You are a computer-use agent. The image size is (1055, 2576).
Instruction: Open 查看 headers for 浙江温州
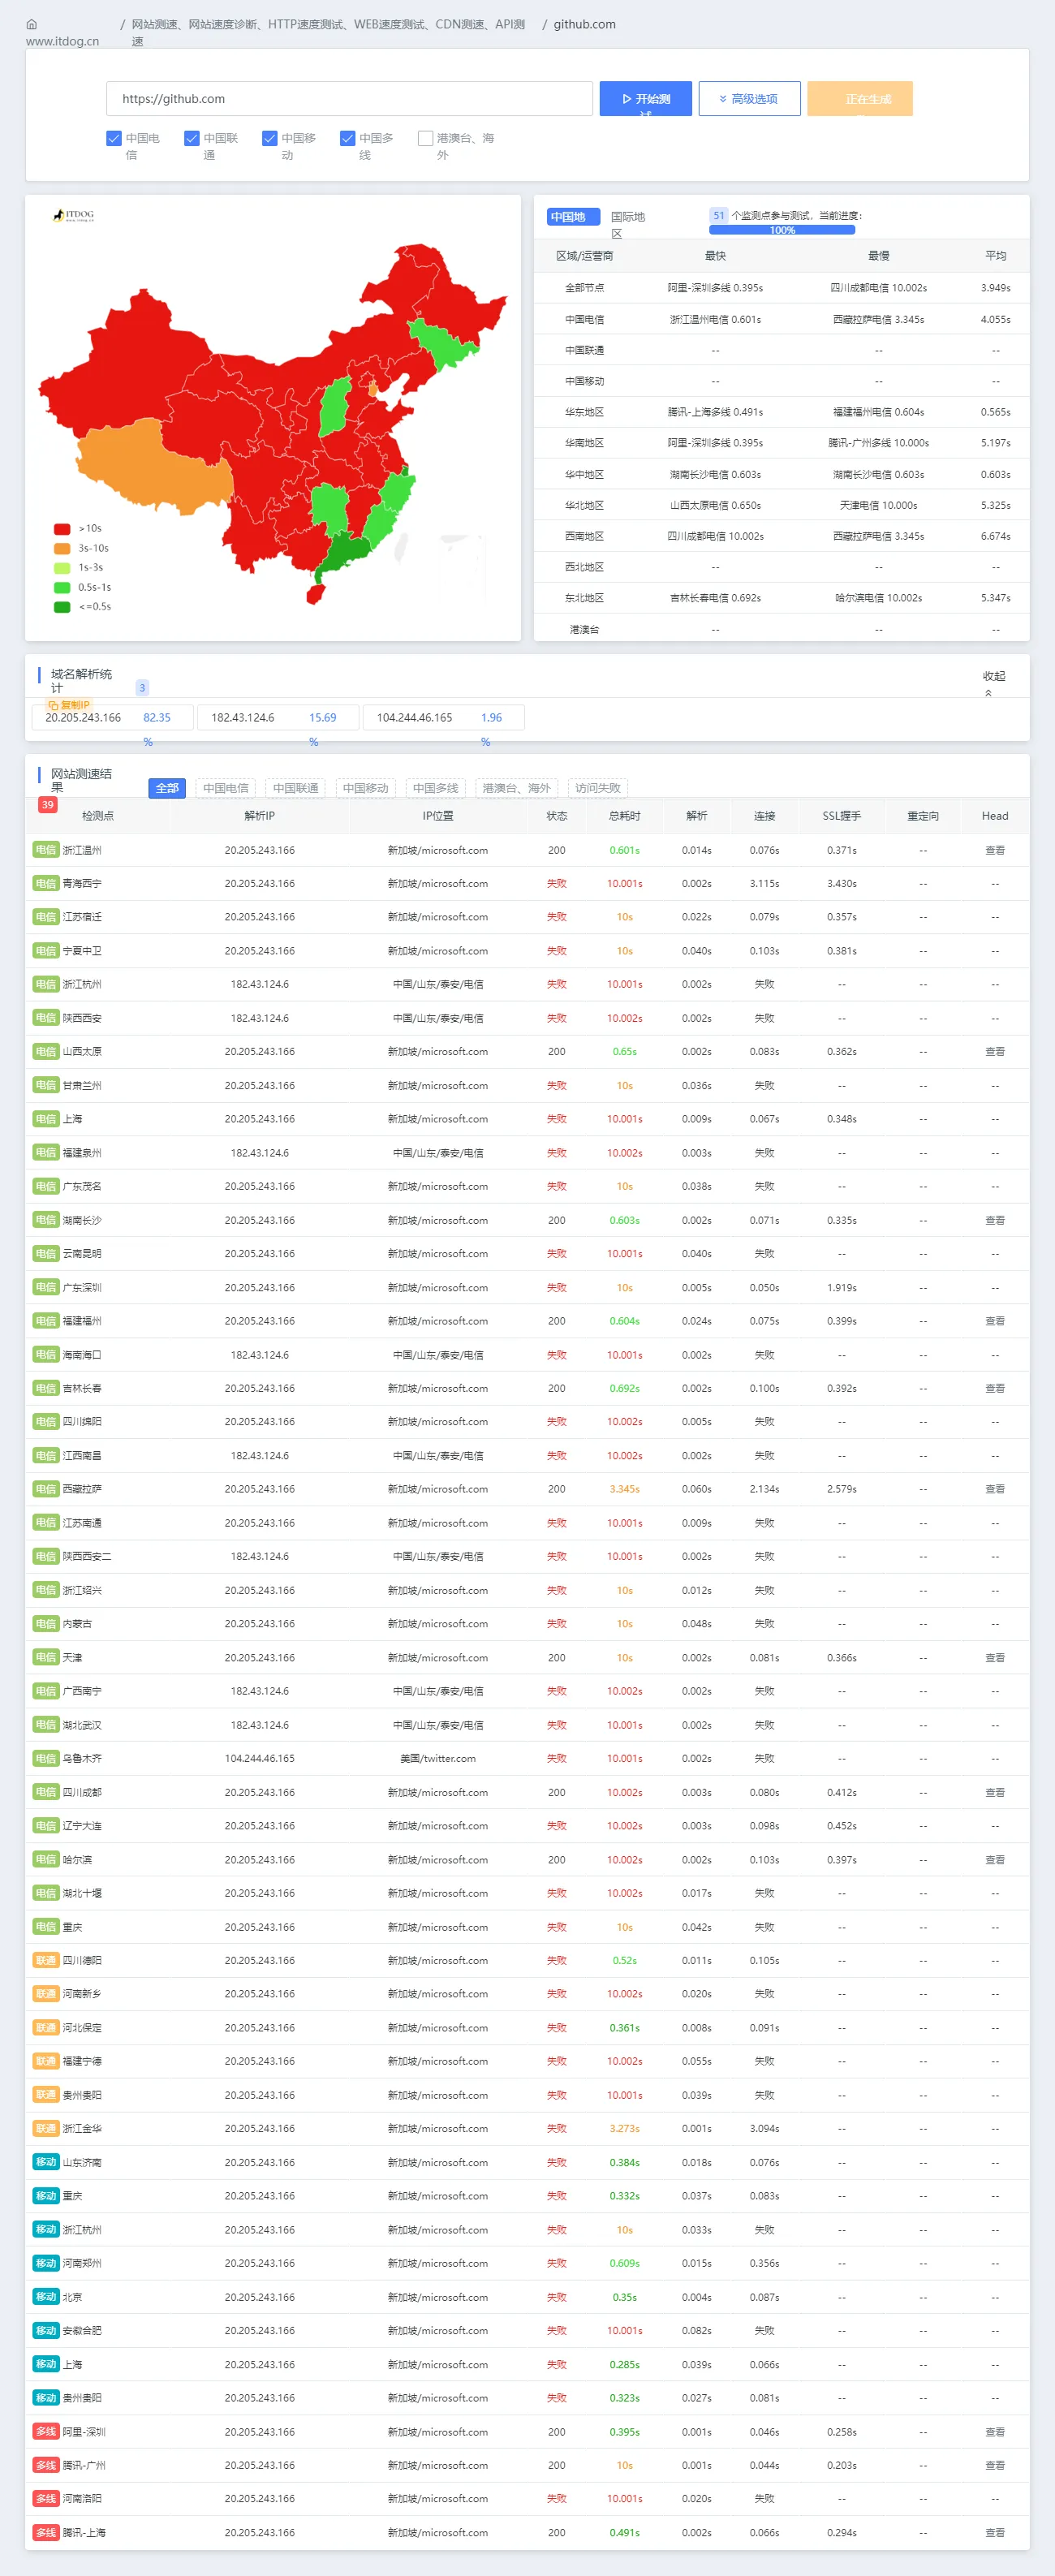[x=994, y=850]
